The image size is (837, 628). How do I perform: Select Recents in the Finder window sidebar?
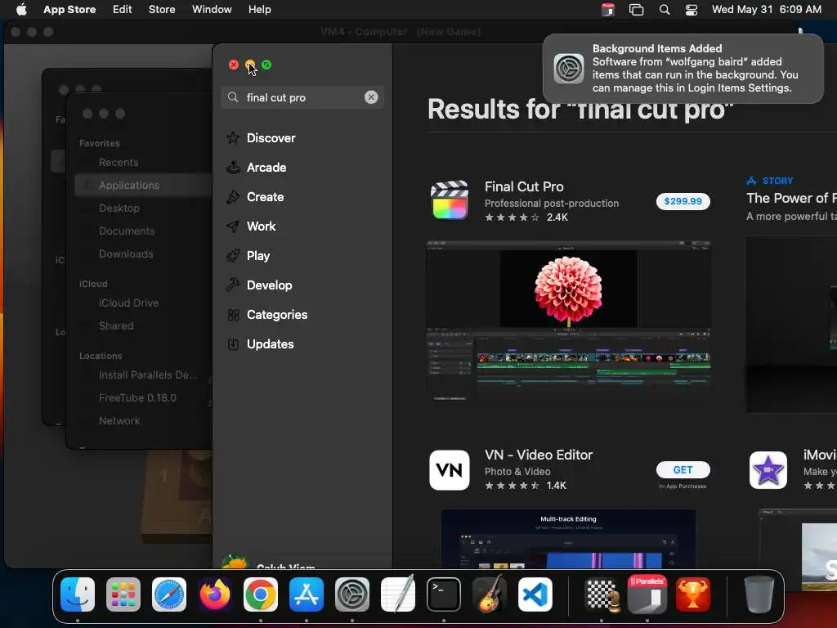[119, 163]
